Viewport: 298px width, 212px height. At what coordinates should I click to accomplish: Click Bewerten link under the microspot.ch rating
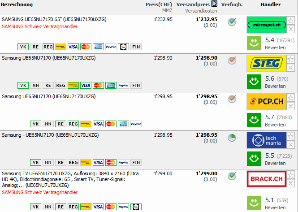[275, 48]
